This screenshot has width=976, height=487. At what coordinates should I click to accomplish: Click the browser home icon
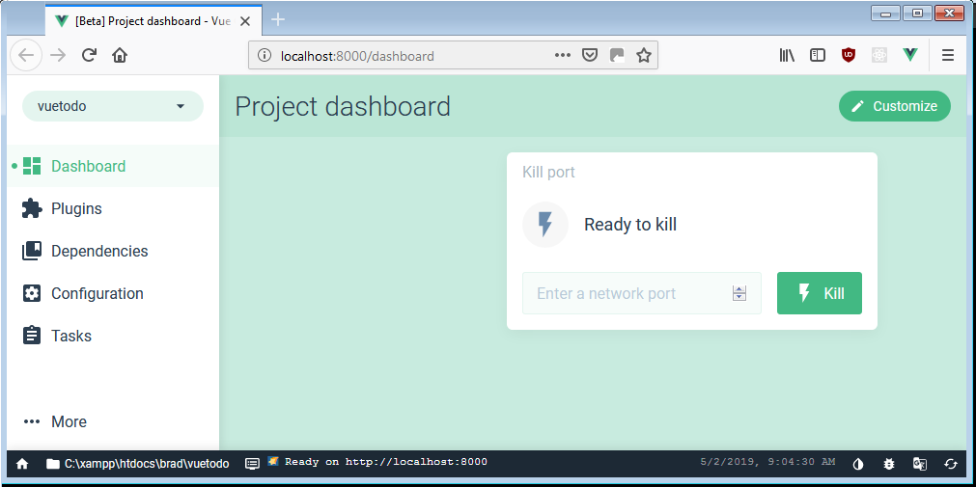click(x=120, y=55)
